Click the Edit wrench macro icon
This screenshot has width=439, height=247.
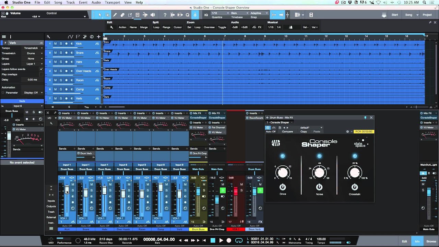(x=111, y=27)
